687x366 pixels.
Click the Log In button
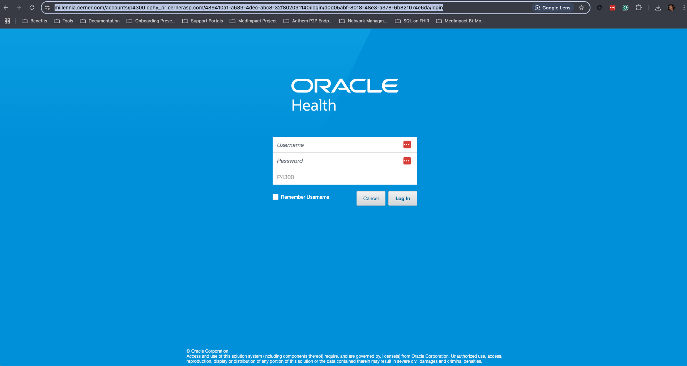click(403, 198)
